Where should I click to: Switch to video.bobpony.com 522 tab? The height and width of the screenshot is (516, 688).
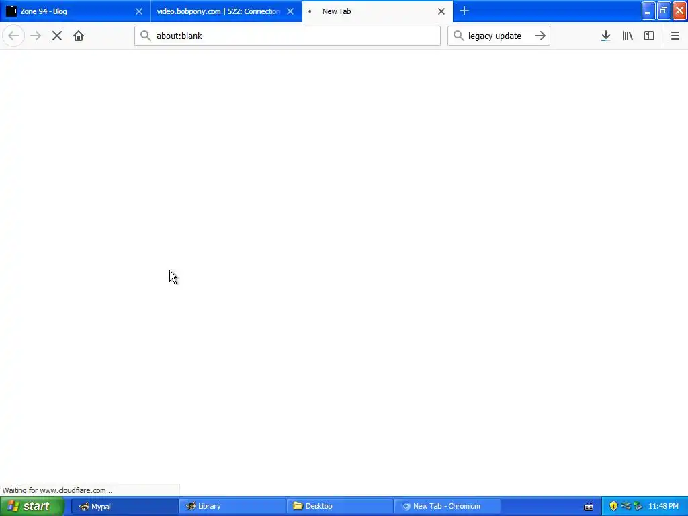click(x=226, y=11)
